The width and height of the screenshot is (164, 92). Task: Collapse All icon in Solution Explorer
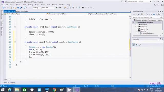coord(157,14)
